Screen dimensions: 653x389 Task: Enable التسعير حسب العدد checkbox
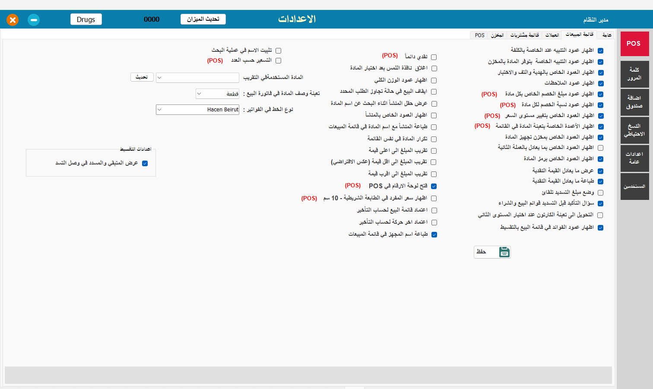278,60
